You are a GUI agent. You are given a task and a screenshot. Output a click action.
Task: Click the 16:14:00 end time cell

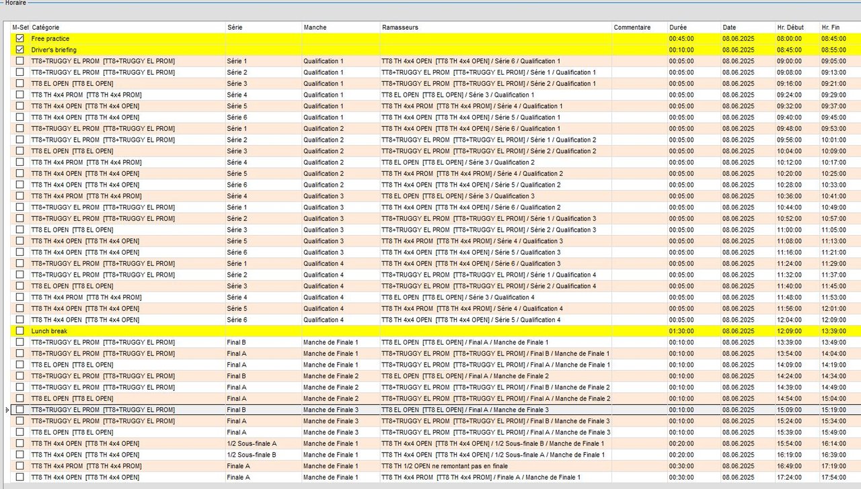tap(840, 443)
